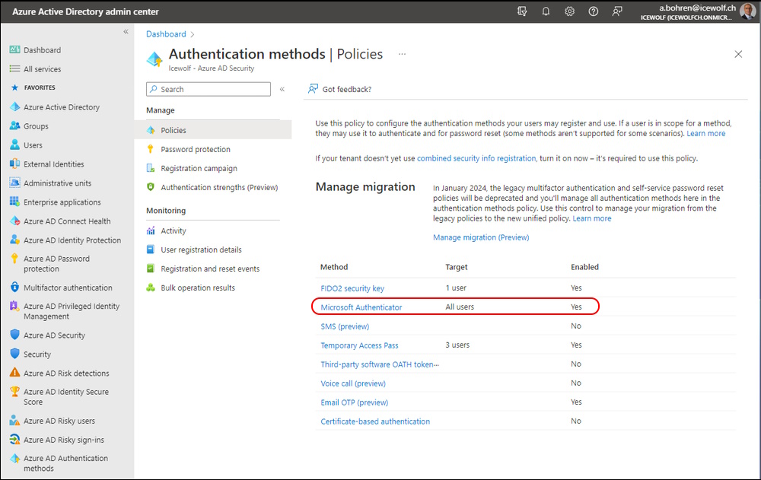The image size is (761, 480).
Task: Open the notifications bell
Action: [546, 11]
